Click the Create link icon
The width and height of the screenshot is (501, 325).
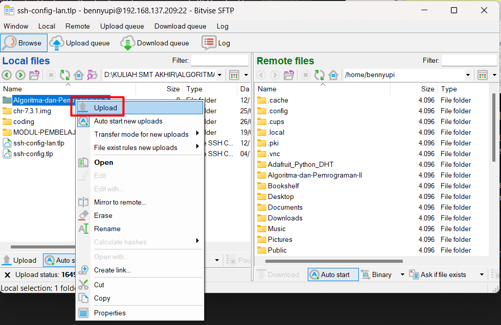tap(83, 270)
